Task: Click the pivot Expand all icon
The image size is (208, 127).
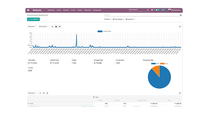Action: (44, 93)
